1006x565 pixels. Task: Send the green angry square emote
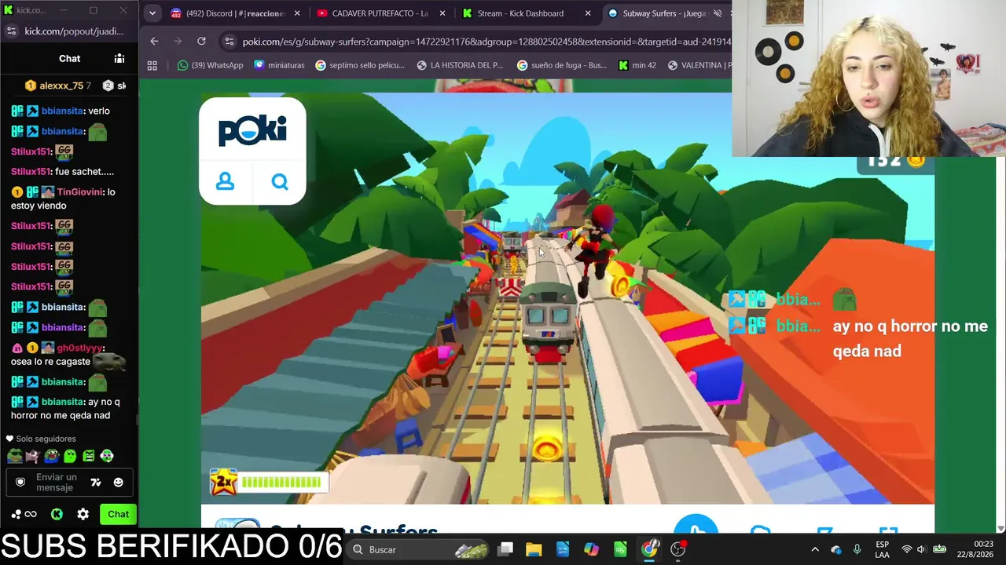88,456
